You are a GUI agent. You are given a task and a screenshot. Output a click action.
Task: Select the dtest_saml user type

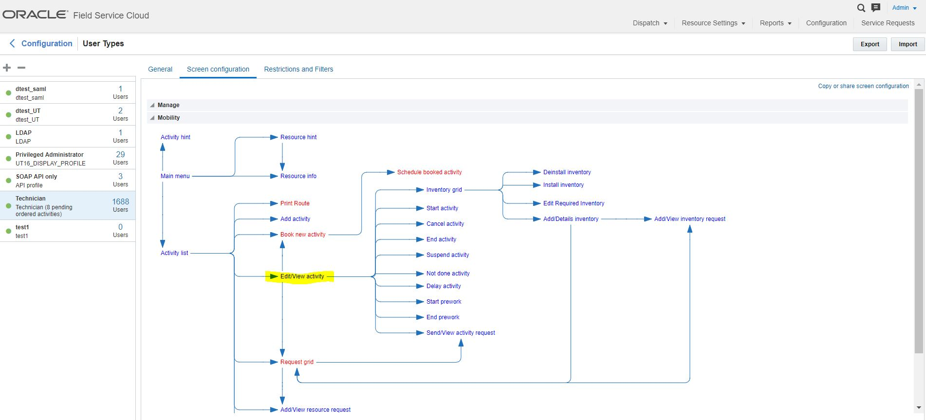click(68, 92)
